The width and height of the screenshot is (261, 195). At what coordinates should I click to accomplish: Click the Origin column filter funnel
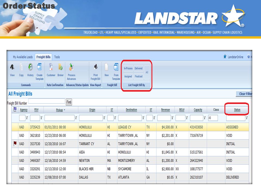tap(104, 118)
